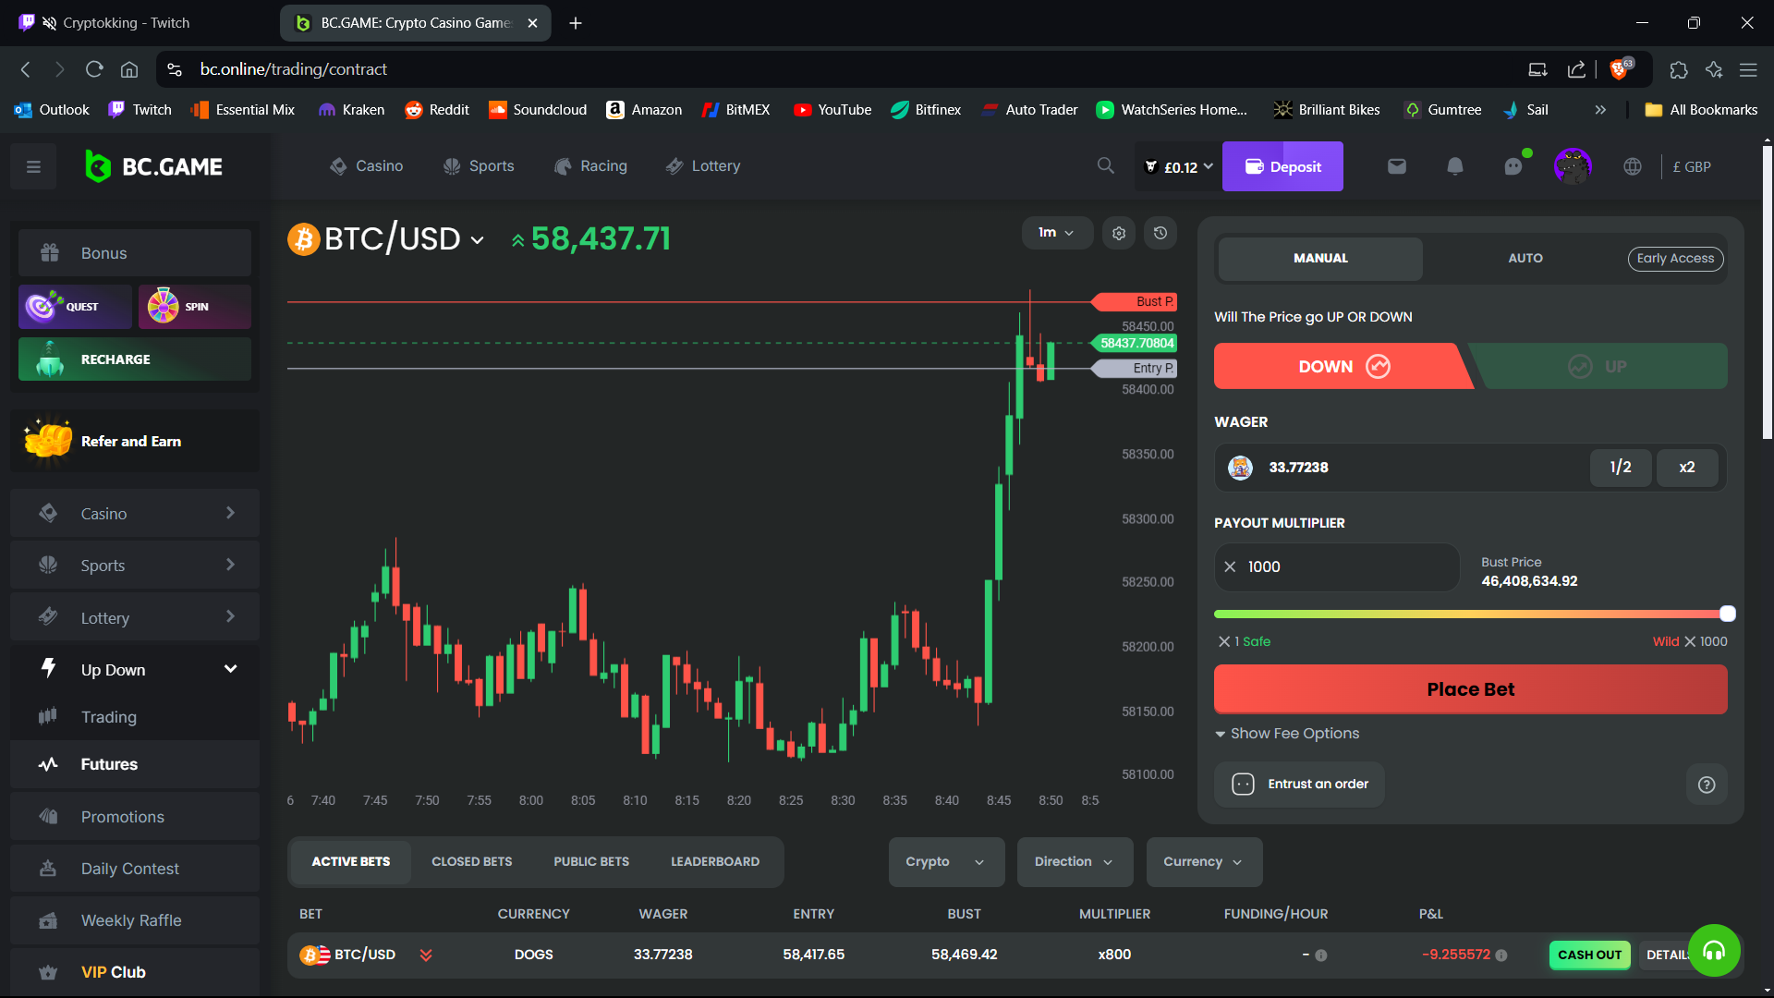This screenshot has width=1774, height=998.
Task: Open chart history clock icon
Action: [1160, 233]
